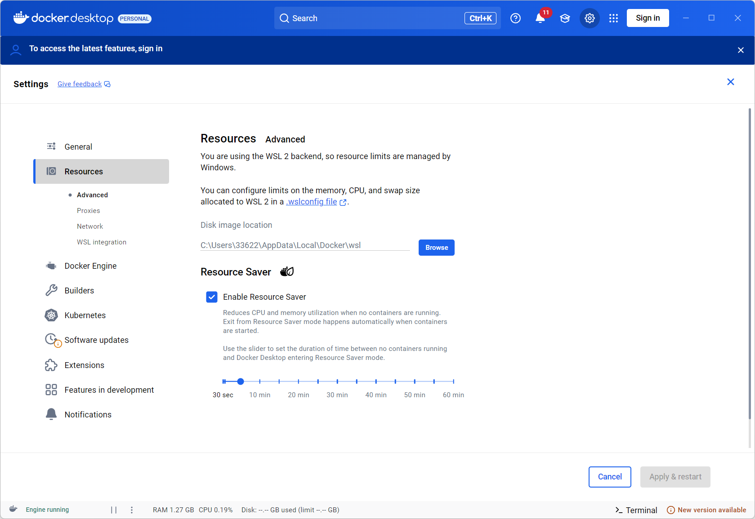Click the Features in development grid icon
Screen dimensions: 755x519
tap(51, 390)
